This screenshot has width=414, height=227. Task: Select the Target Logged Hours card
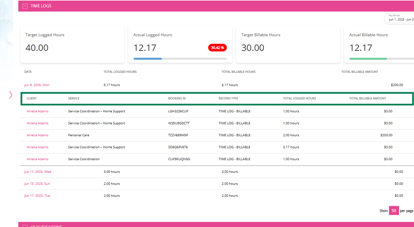(x=72, y=44)
